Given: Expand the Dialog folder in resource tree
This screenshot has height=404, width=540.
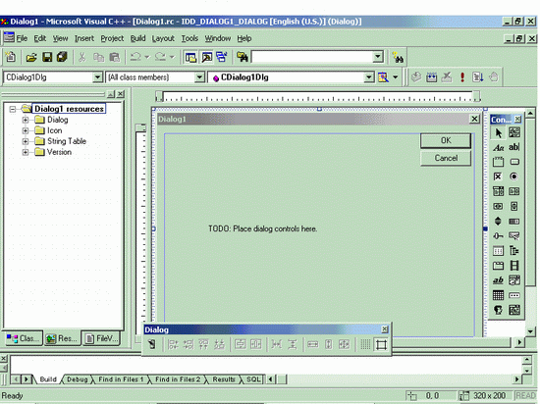Looking at the screenshot, I should click(x=26, y=120).
